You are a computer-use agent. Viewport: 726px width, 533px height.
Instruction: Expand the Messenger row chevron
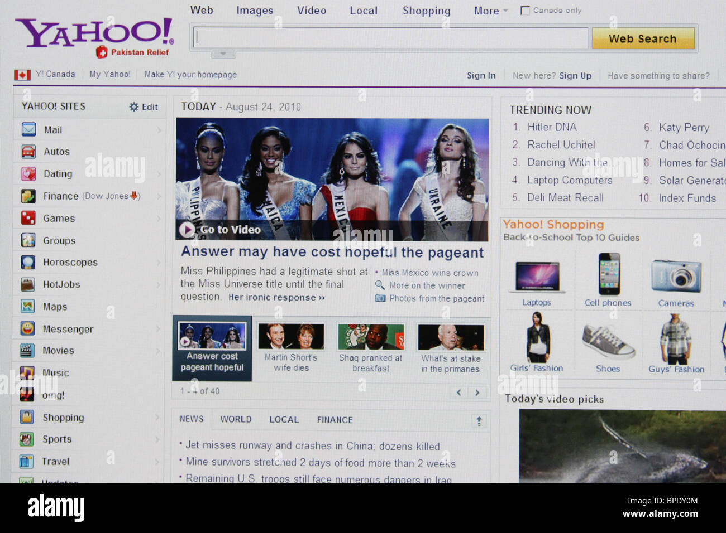tap(158, 329)
